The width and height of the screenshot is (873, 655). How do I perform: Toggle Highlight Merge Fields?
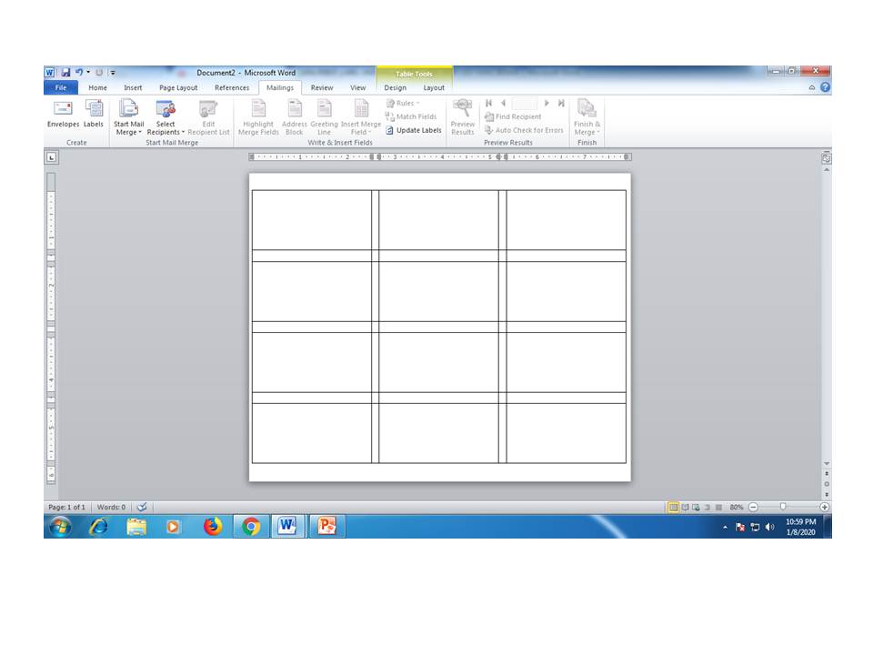click(258, 117)
